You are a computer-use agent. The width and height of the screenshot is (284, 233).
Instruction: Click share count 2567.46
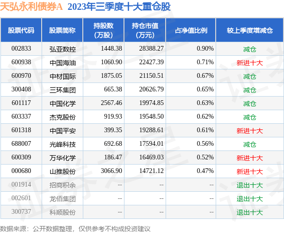click(111, 103)
